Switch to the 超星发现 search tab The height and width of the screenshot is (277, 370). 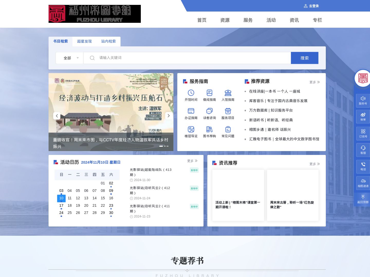coord(84,41)
